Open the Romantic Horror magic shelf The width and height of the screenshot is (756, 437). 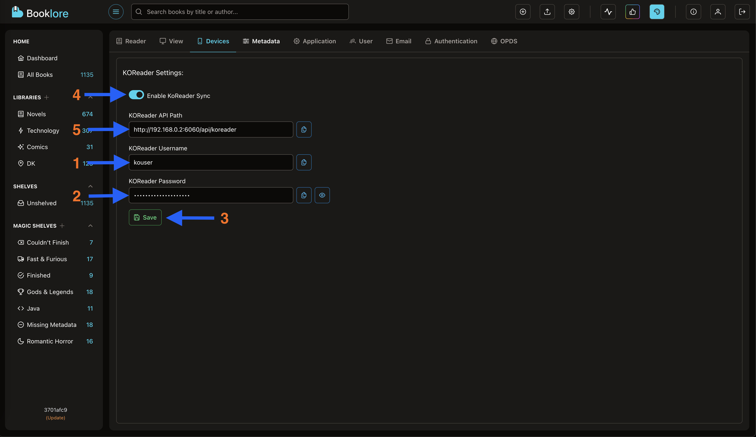(x=54, y=341)
